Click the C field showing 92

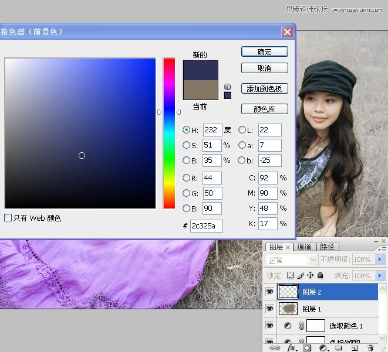tap(268, 177)
